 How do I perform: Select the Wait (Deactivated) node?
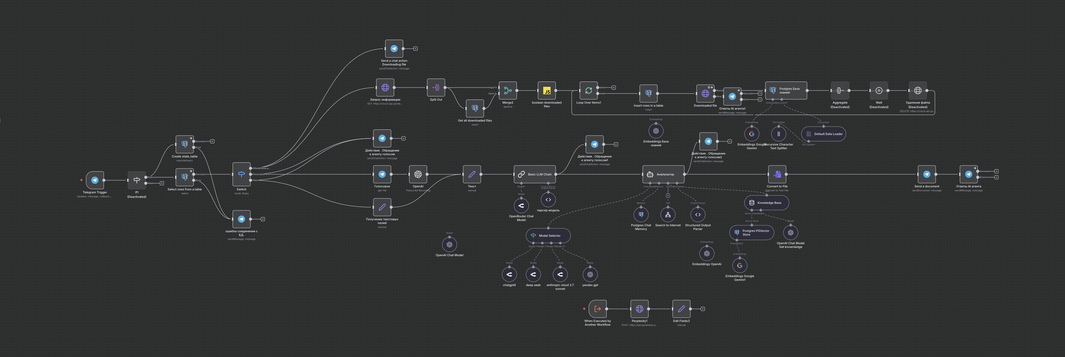point(879,90)
